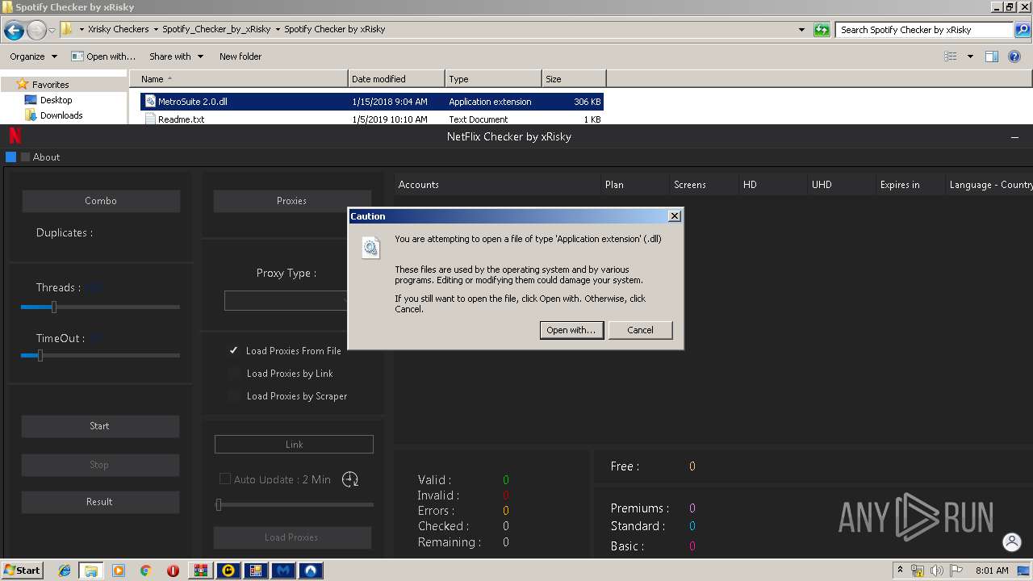
Task: Click the WinRAR taskbar icon
Action: [200, 571]
